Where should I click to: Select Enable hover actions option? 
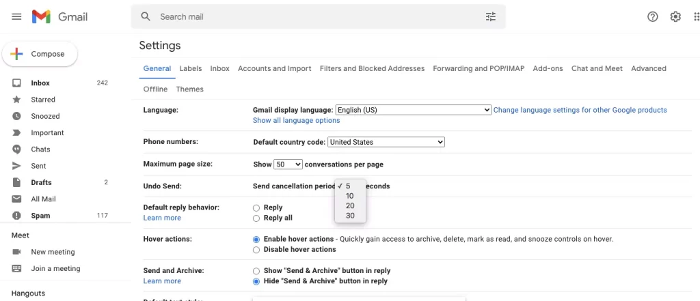tap(256, 240)
